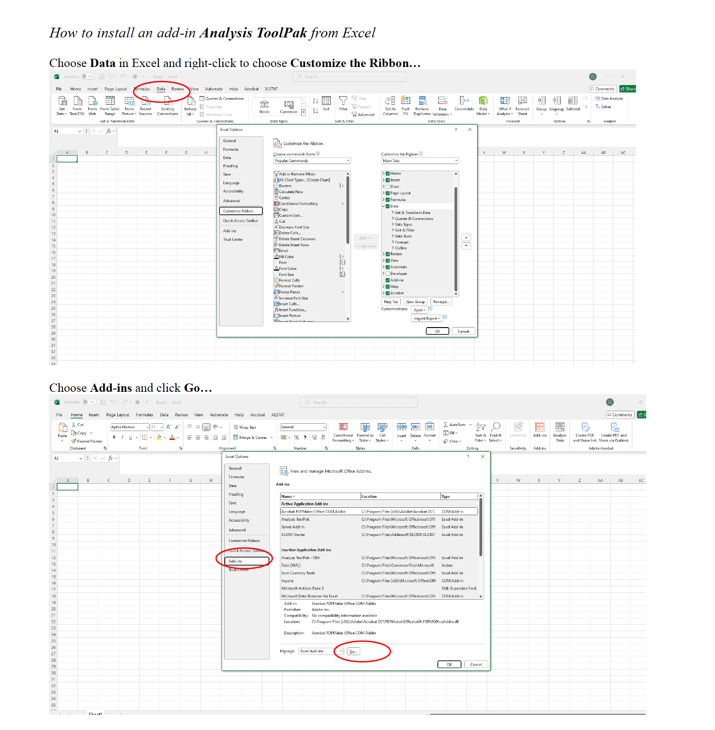Image resolution: width=715 pixels, height=730 pixels.
Task: Toggle the Add-ins checkbox in Main Tabs list
Action: tap(388, 280)
